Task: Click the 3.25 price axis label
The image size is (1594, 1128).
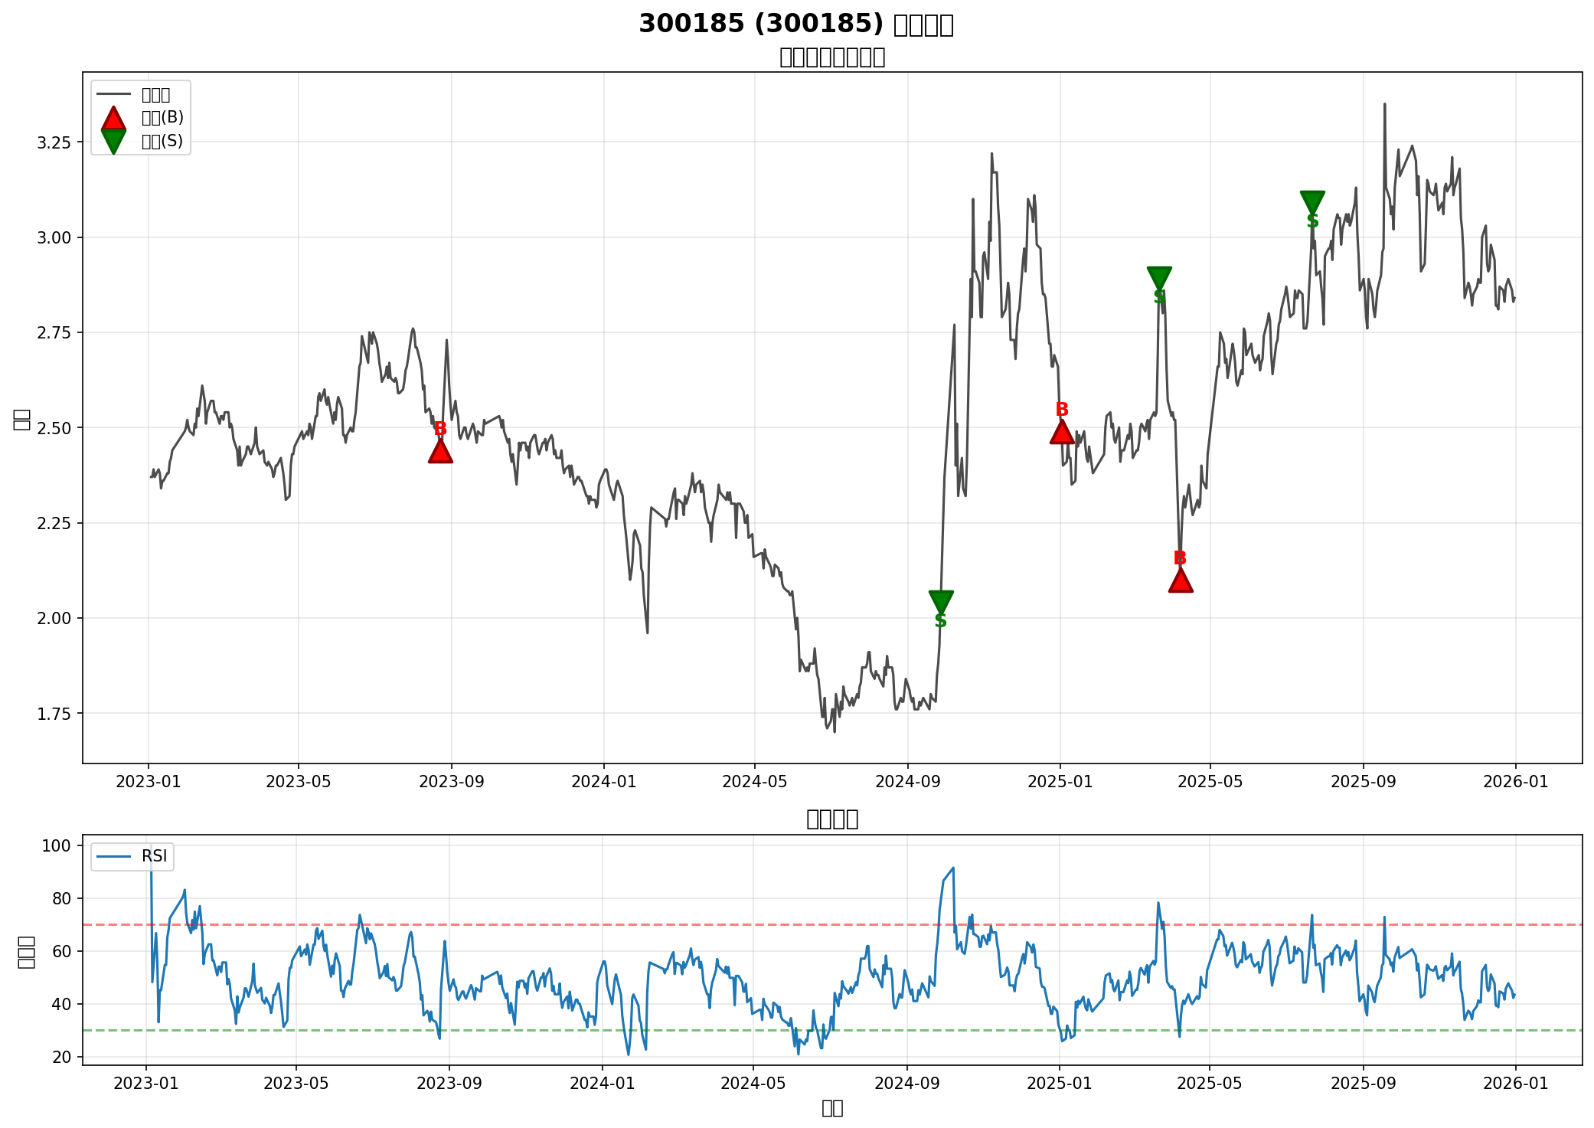Action: [x=54, y=142]
